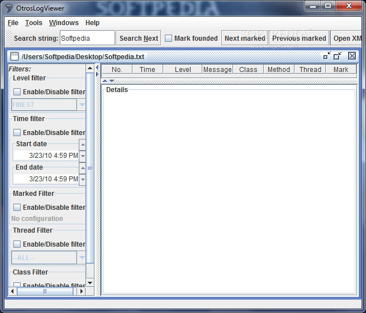Enable the Level filter checkbox
Screen dimensions: 366x313
(x=17, y=92)
